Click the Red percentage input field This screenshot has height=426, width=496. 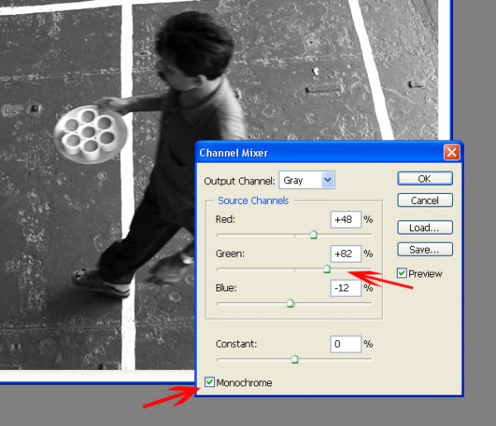point(345,220)
